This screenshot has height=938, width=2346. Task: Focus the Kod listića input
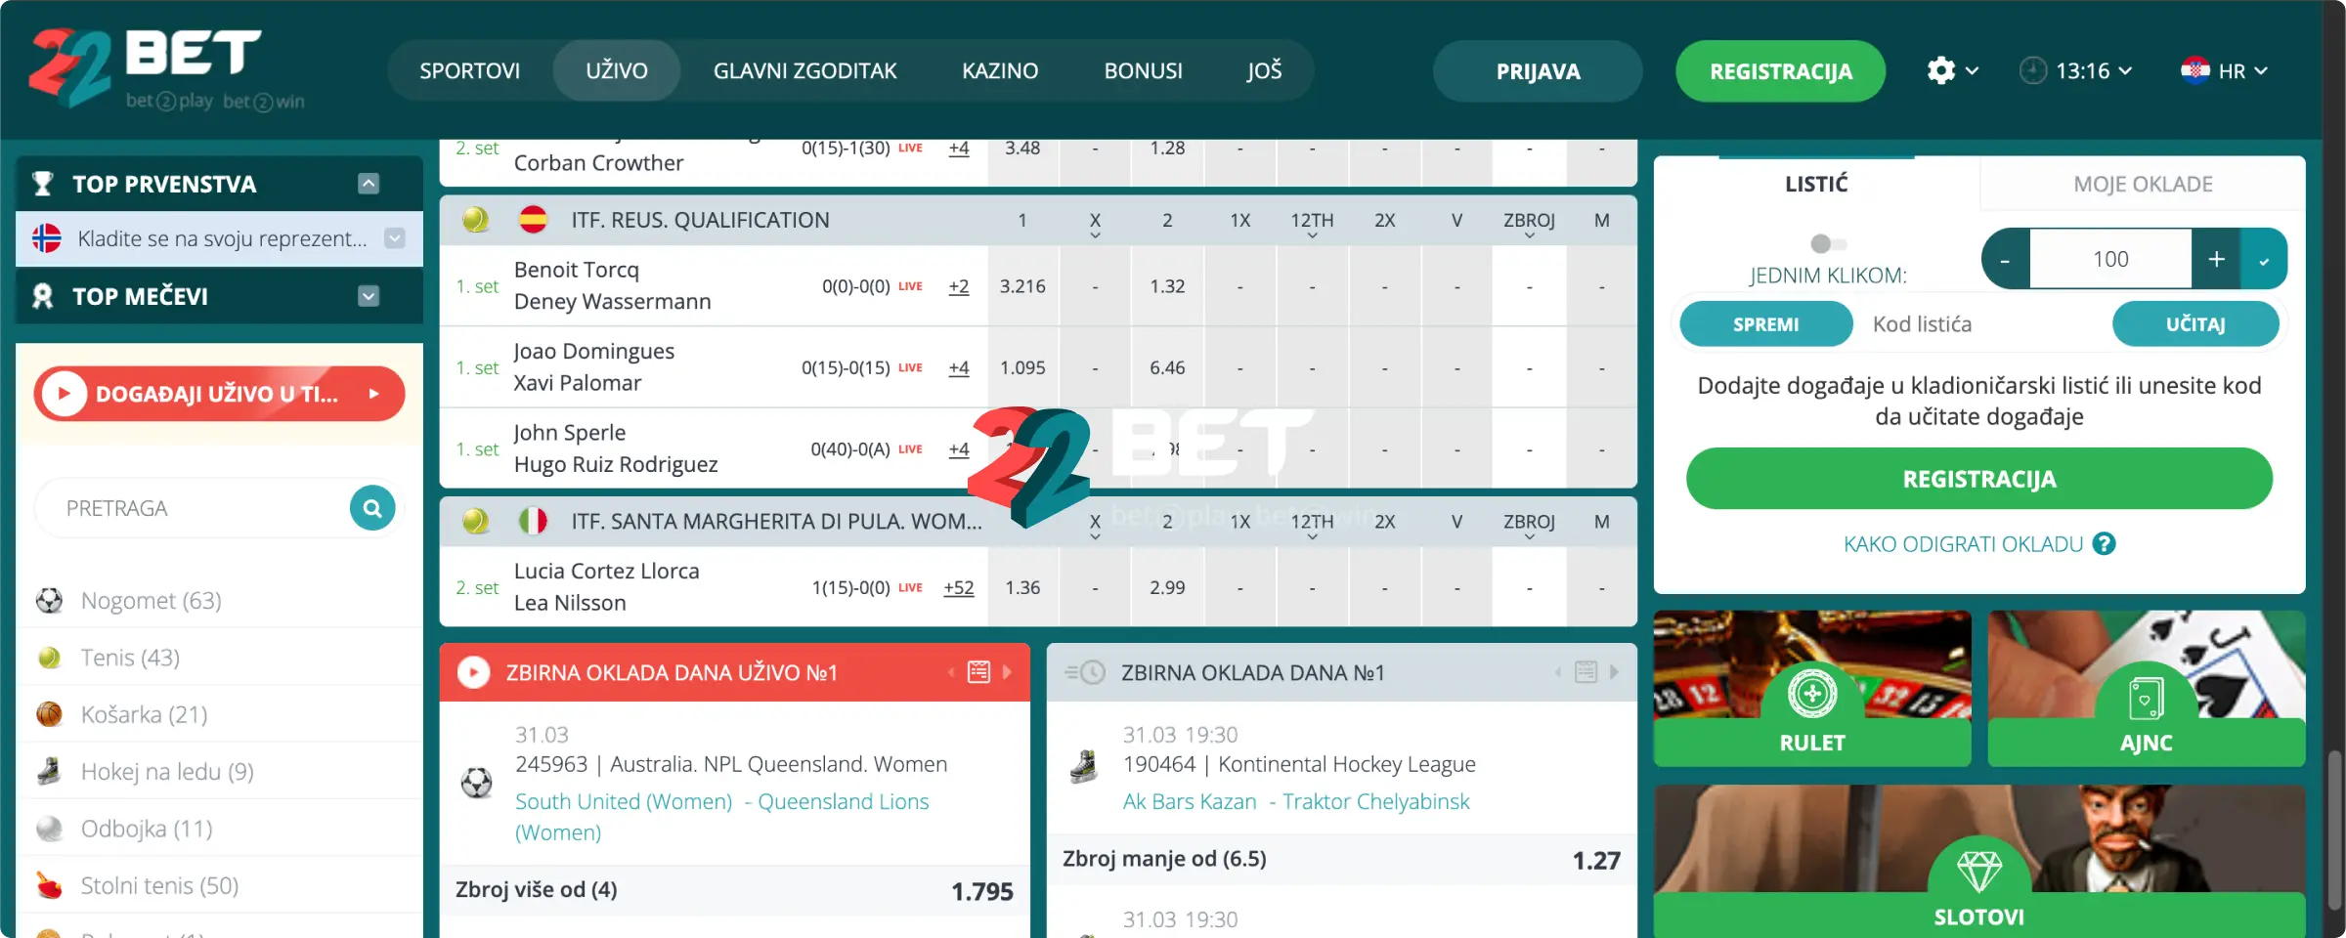1981,323
